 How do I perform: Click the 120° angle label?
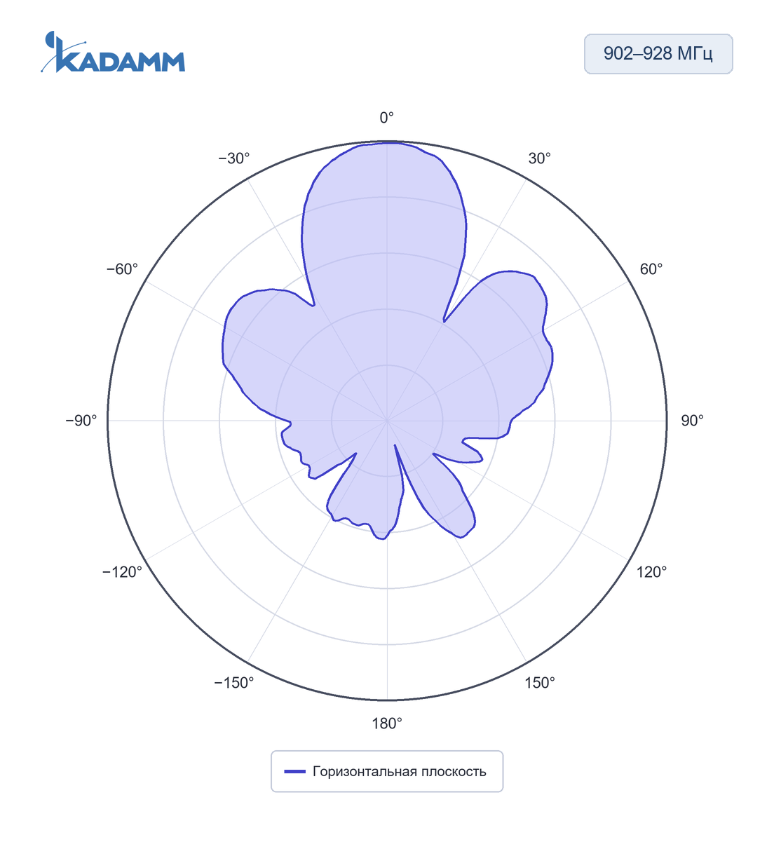(x=652, y=572)
